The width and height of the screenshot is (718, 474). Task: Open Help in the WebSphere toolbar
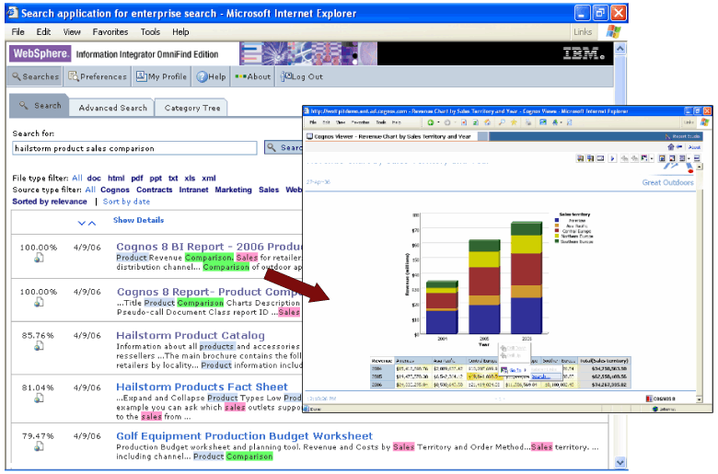coord(211,76)
